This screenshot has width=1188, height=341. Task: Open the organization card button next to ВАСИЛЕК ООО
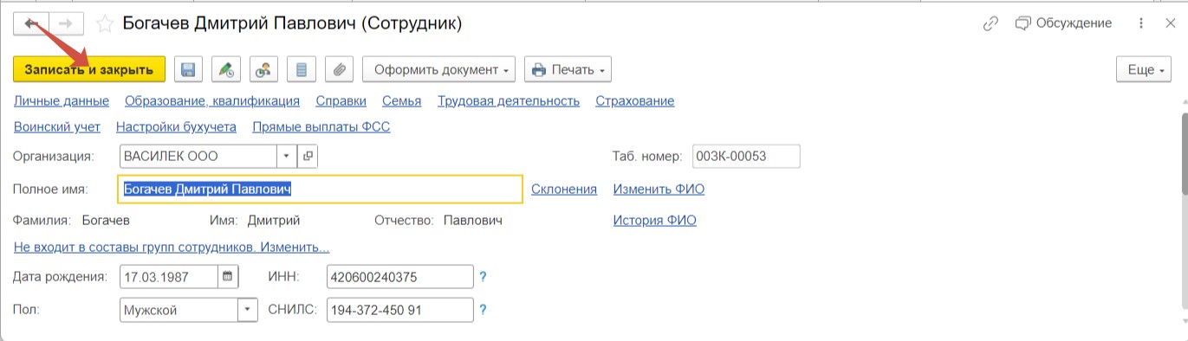point(308,157)
